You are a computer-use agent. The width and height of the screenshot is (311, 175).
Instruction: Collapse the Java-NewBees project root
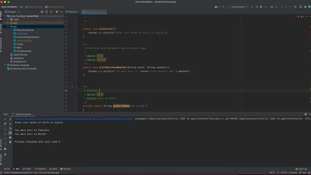click(5, 16)
